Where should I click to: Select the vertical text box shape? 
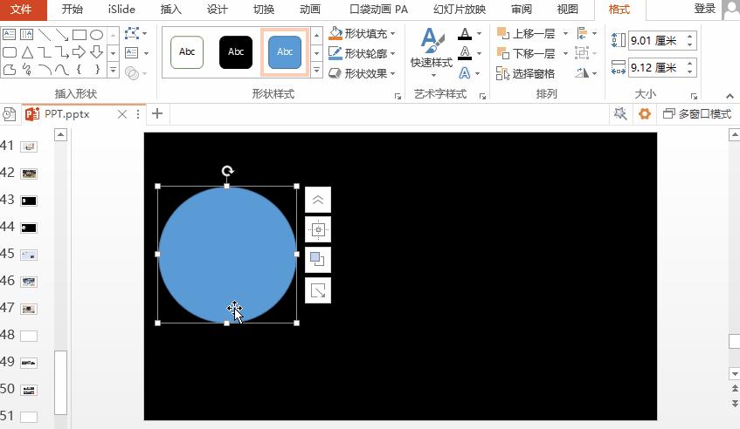27,34
